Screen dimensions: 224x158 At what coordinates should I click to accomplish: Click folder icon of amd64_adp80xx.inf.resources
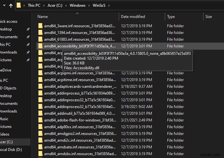tap(40, 127)
